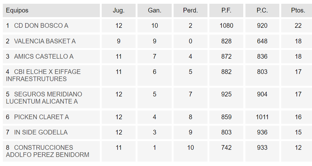Click the 1011 points-against cell
Screen dimensions: 312x166
(x=262, y=117)
